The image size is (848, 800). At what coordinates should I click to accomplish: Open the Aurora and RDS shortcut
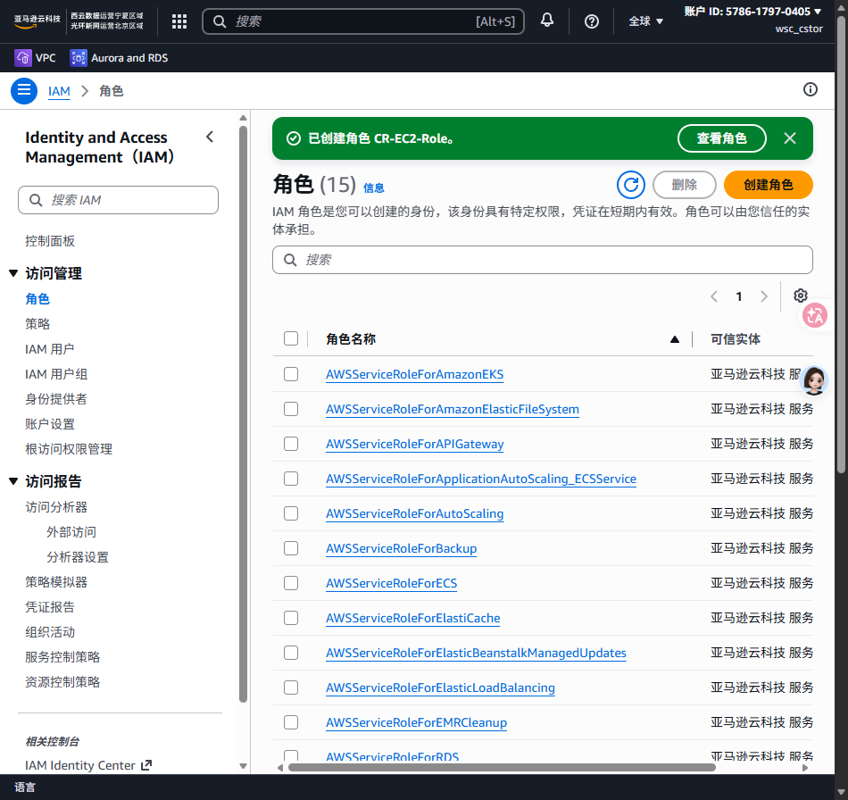119,58
